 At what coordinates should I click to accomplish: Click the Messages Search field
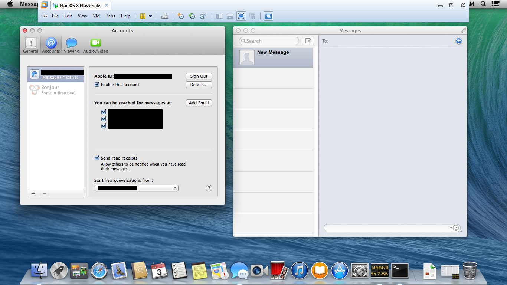point(269,41)
